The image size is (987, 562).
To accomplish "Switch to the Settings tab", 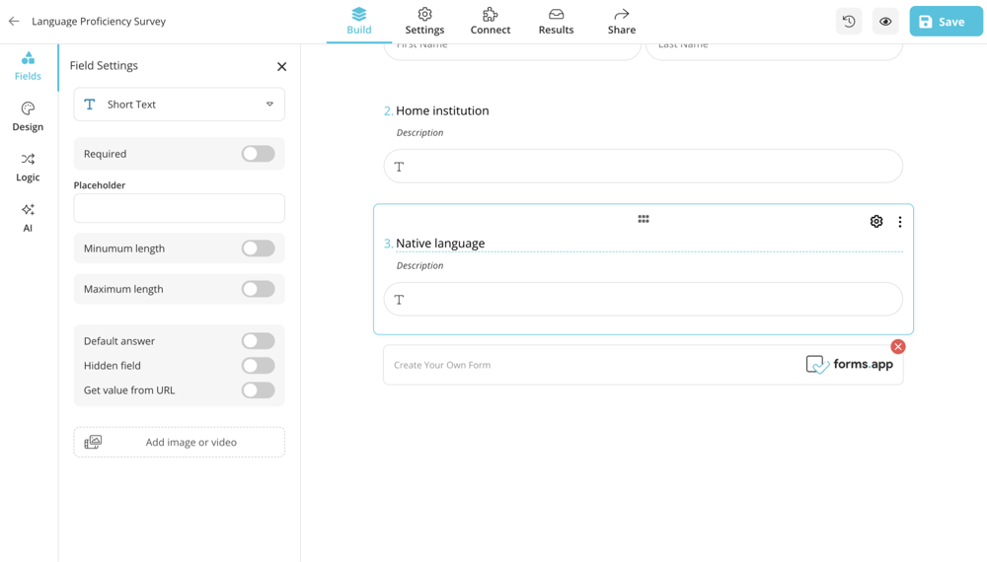I will 424,22.
